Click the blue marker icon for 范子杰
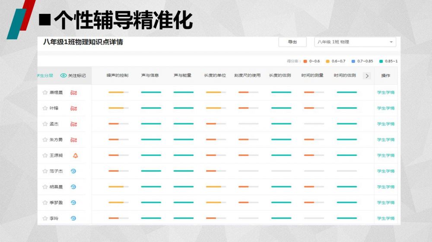This screenshot has height=242, width=432. (73, 171)
